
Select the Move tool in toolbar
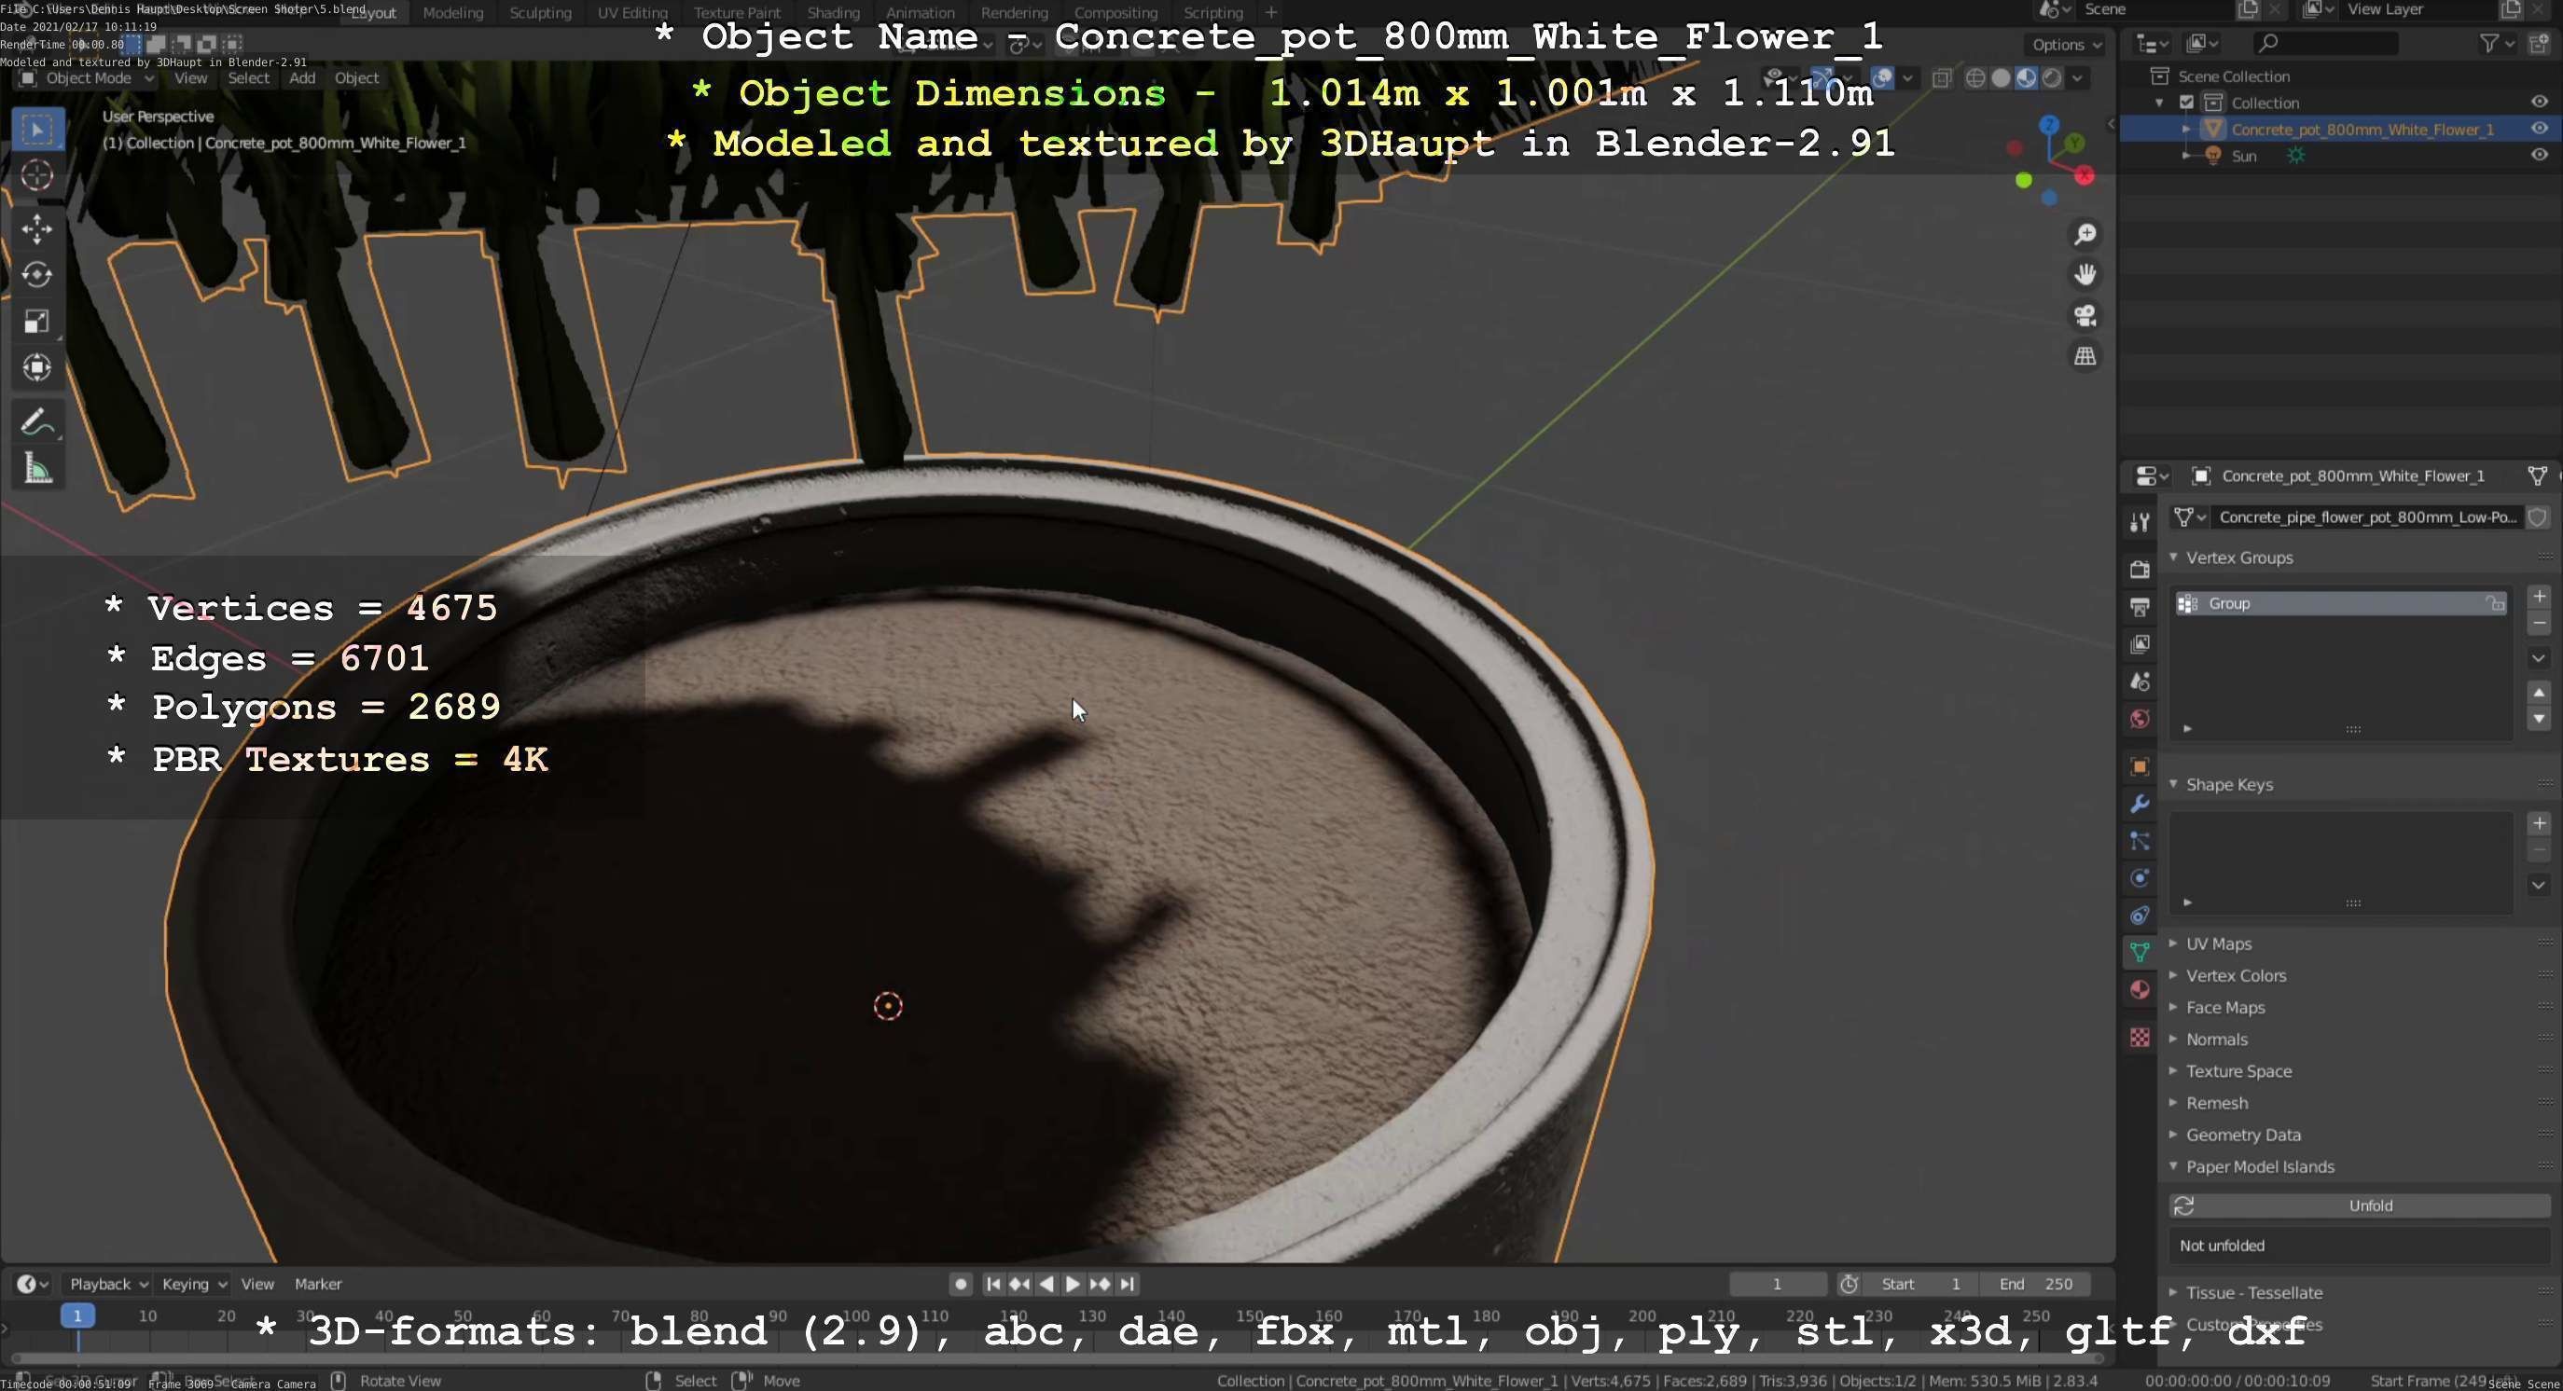click(x=36, y=228)
